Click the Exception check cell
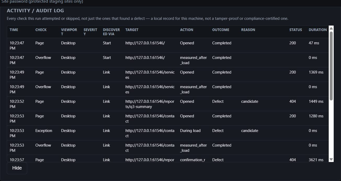This screenshot has height=181, width=341. [x=44, y=131]
